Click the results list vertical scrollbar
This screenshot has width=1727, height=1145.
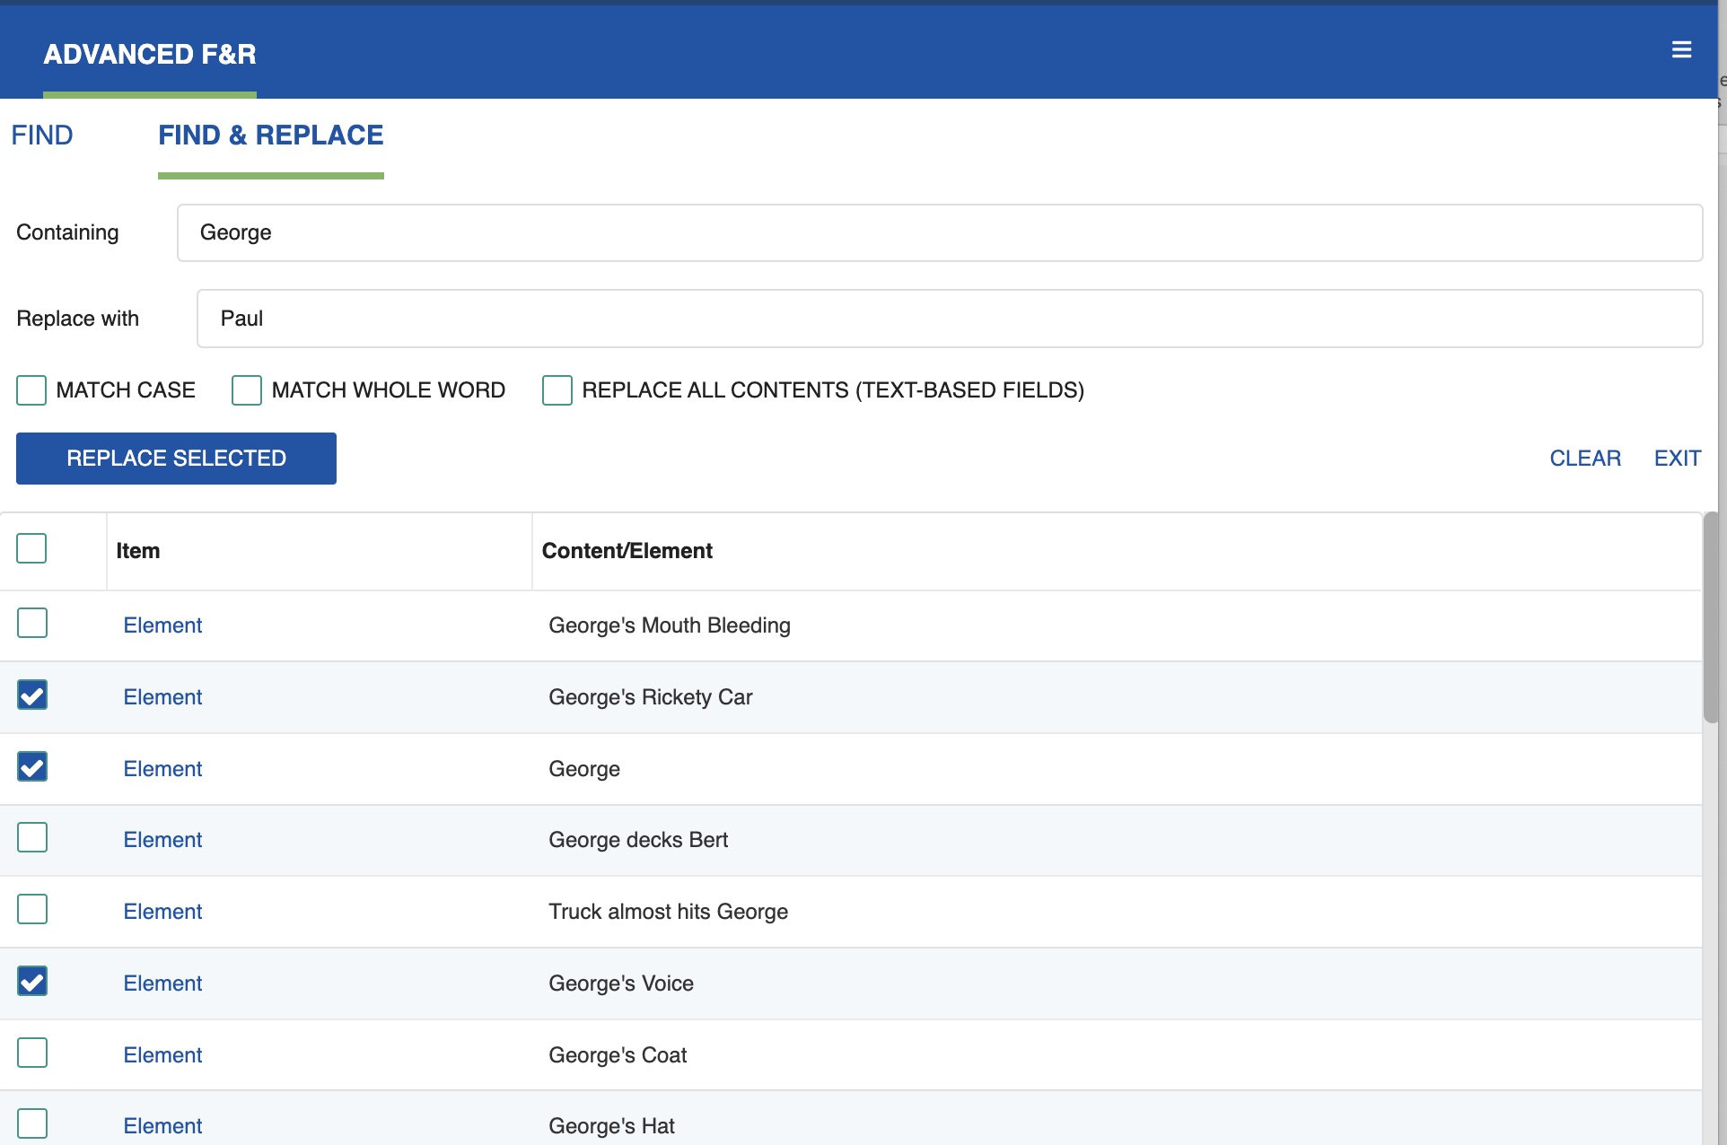pos(1711,617)
